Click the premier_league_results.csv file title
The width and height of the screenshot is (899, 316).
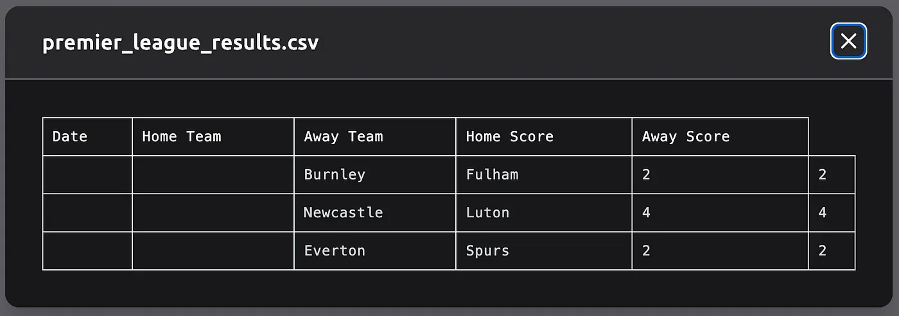pyautogui.click(x=180, y=43)
